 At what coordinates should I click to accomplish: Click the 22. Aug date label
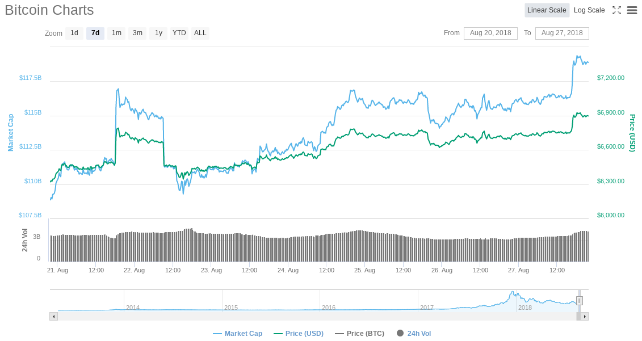coord(135,270)
